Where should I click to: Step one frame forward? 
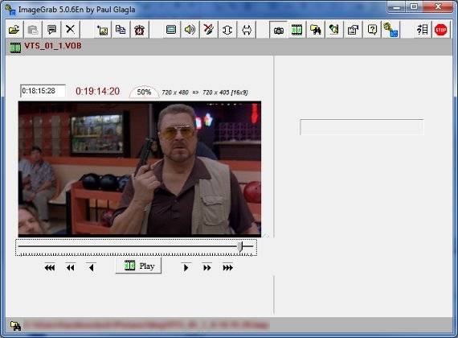[x=186, y=267]
